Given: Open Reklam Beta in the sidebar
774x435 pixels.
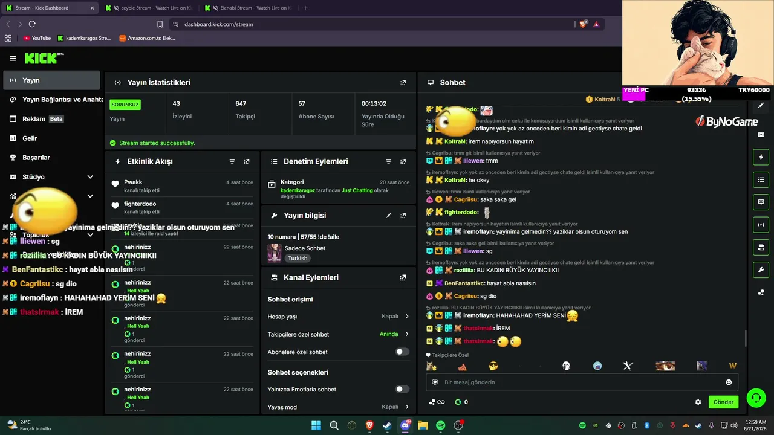Looking at the screenshot, I should pyautogui.click(x=51, y=119).
